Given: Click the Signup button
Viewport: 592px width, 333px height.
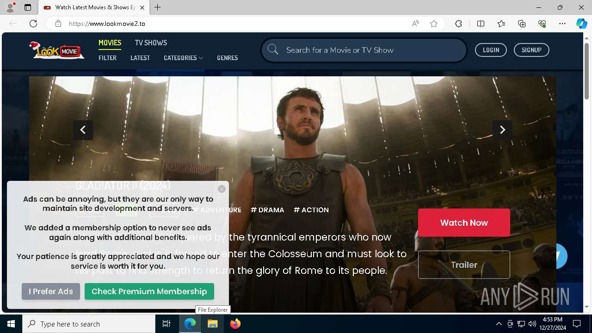Looking at the screenshot, I should coord(531,50).
